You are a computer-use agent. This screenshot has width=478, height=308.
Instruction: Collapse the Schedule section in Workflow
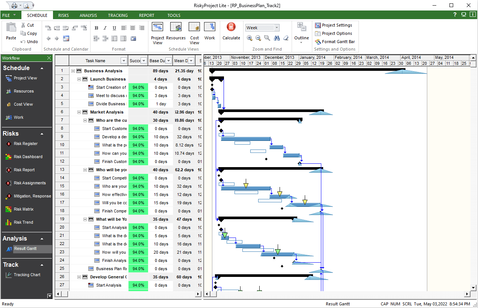(x=42, y=68)
